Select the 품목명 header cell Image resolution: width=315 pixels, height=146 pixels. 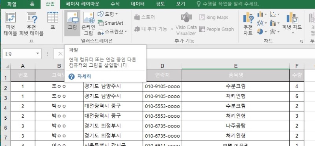click(235, 75)
